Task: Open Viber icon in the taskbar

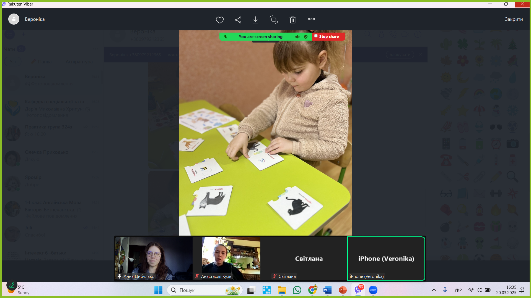Action: point(358,290)
